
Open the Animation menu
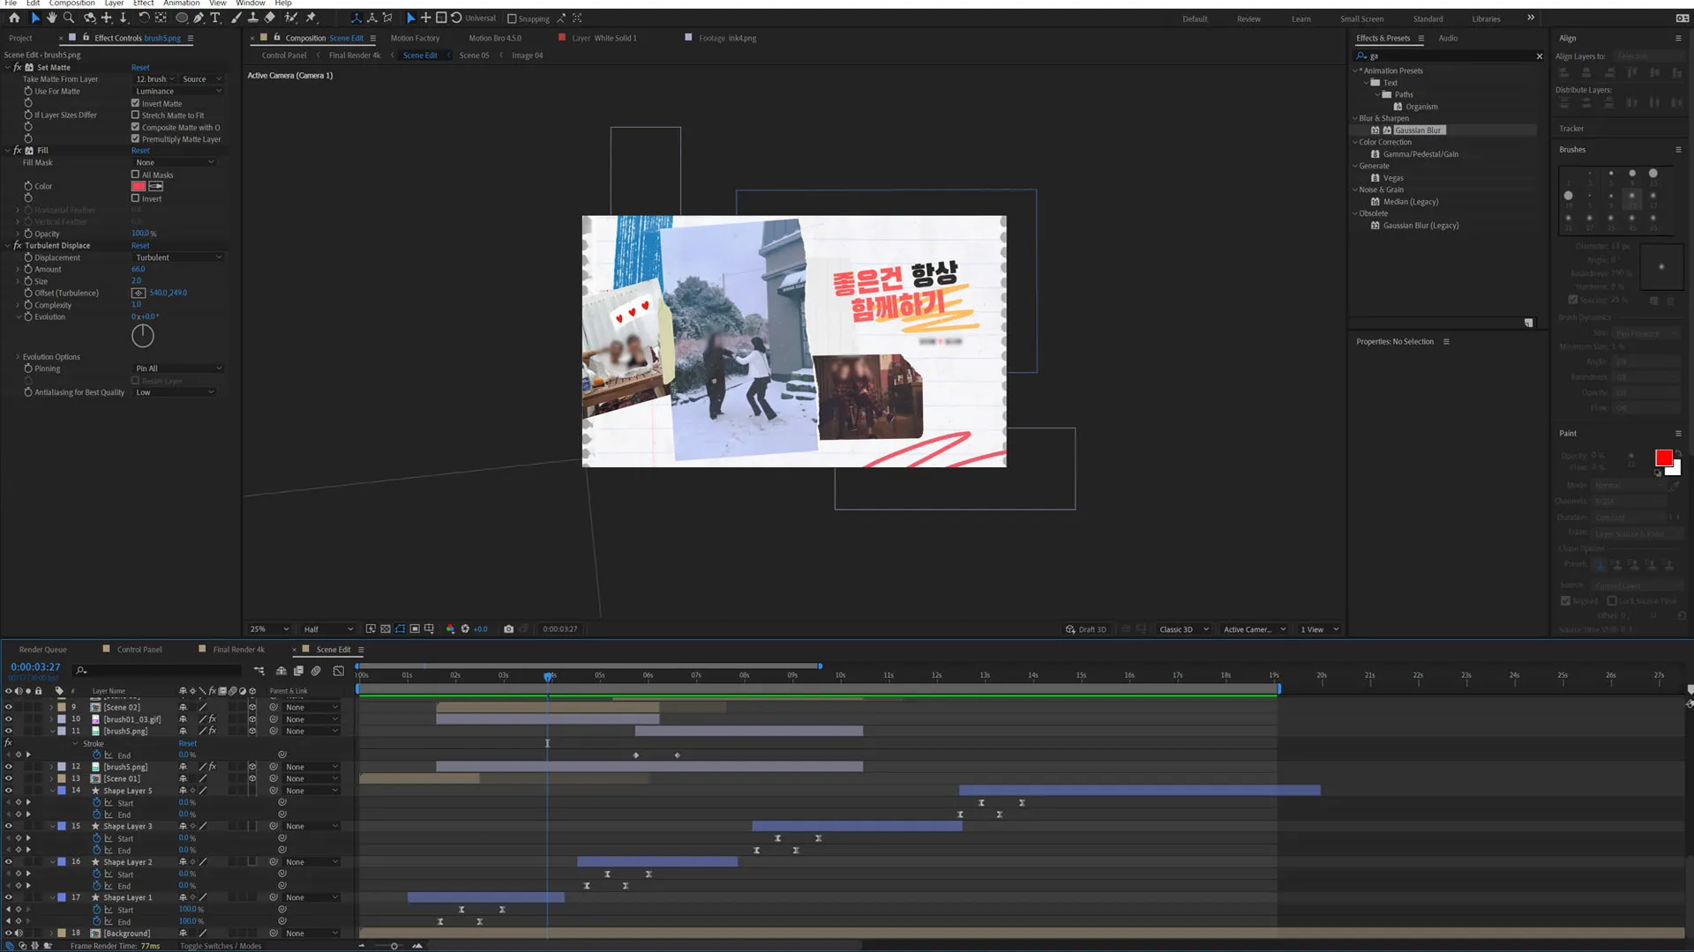tap(181, 4)
